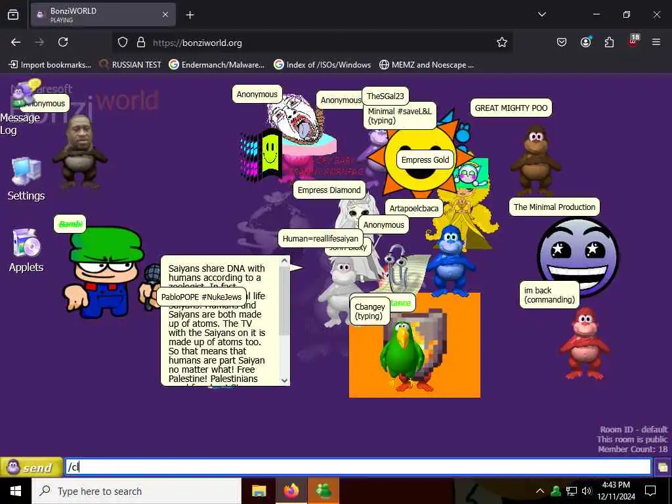Click the TheSGal23 name tag
This screenshot has height=504, width=672.
[385, 96]
